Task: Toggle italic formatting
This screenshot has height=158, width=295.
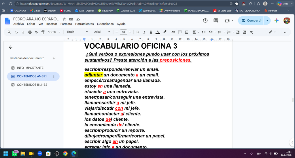Action: (x=144, y=32)
